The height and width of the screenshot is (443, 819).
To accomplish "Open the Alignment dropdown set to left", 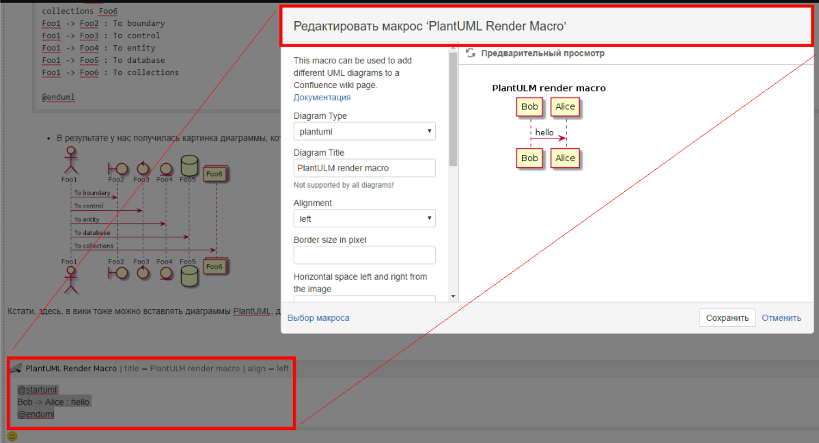I will [364, 218].
